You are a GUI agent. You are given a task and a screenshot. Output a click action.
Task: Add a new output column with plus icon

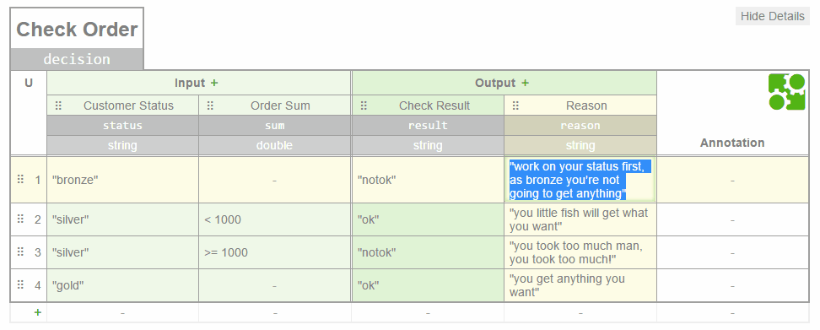pos(525,84)
